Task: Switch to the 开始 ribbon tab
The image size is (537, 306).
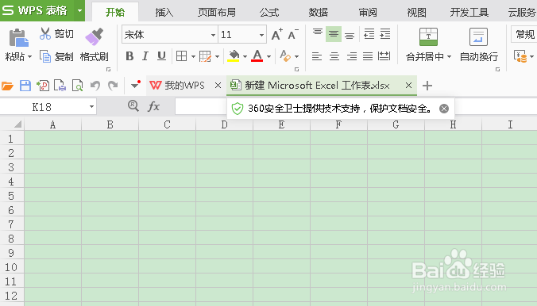Action: tap(115, 13)
